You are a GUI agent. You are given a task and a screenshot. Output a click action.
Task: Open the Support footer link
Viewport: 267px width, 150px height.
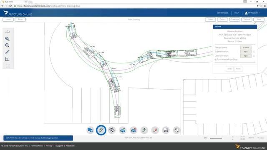pos(59,146)
